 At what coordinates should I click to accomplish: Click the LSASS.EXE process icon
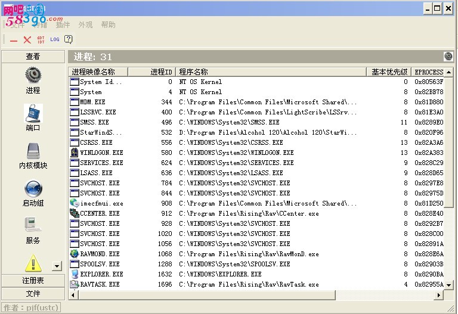[75, 173]
